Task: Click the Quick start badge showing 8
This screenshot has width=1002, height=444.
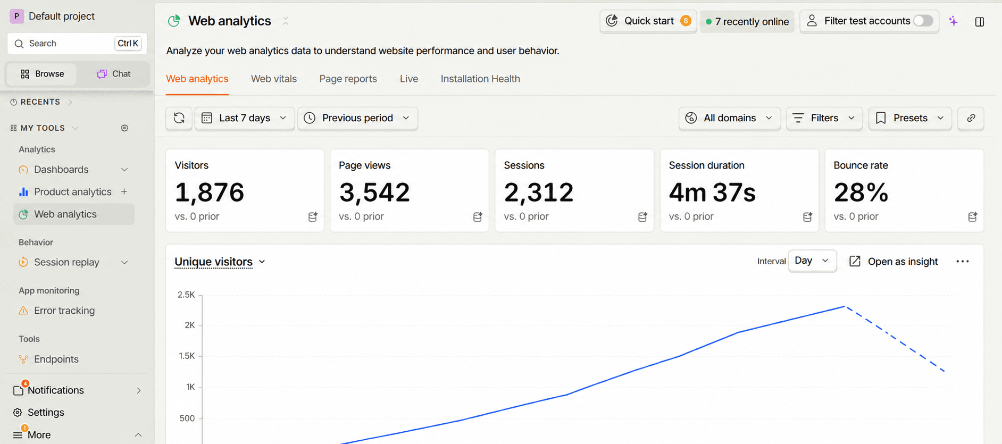Action: point(686,21)
